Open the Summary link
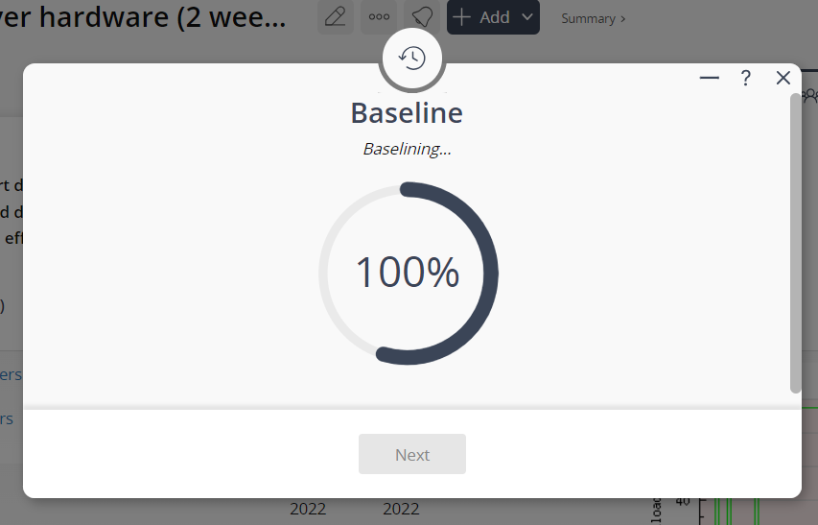Image resolution: width=818 pixels, height=525 pixels. (594, 19)
